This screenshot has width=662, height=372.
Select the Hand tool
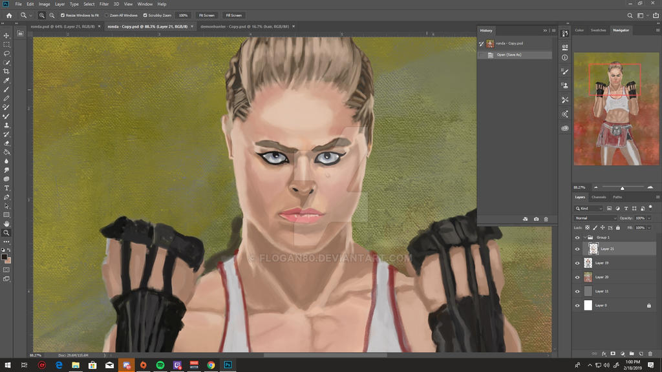click(6, 224)
